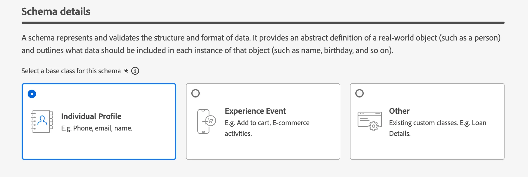Click the Individual Profile card title
528x177 pixels.
point(91,116)
